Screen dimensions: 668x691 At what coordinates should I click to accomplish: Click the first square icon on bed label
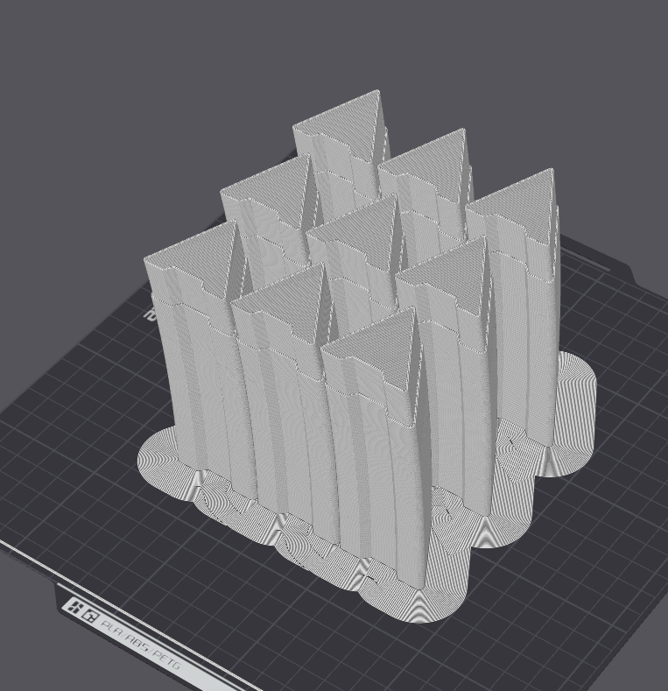pos(76,608)
